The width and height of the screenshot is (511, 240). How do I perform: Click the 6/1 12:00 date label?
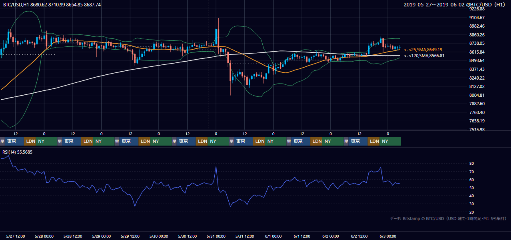pyautogui.click(x=303, y=236)
